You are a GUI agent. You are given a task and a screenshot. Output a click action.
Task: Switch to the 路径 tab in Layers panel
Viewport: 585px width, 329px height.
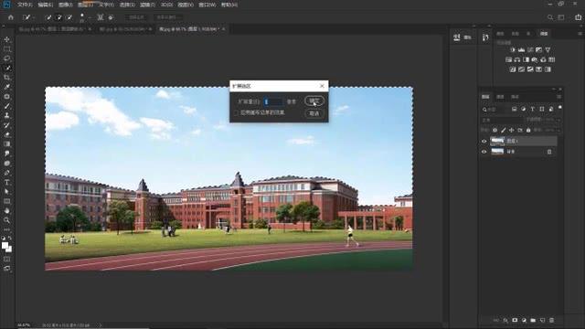click(x=515, y=97)
